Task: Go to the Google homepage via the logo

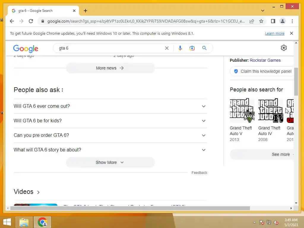Action: (26, 48)
